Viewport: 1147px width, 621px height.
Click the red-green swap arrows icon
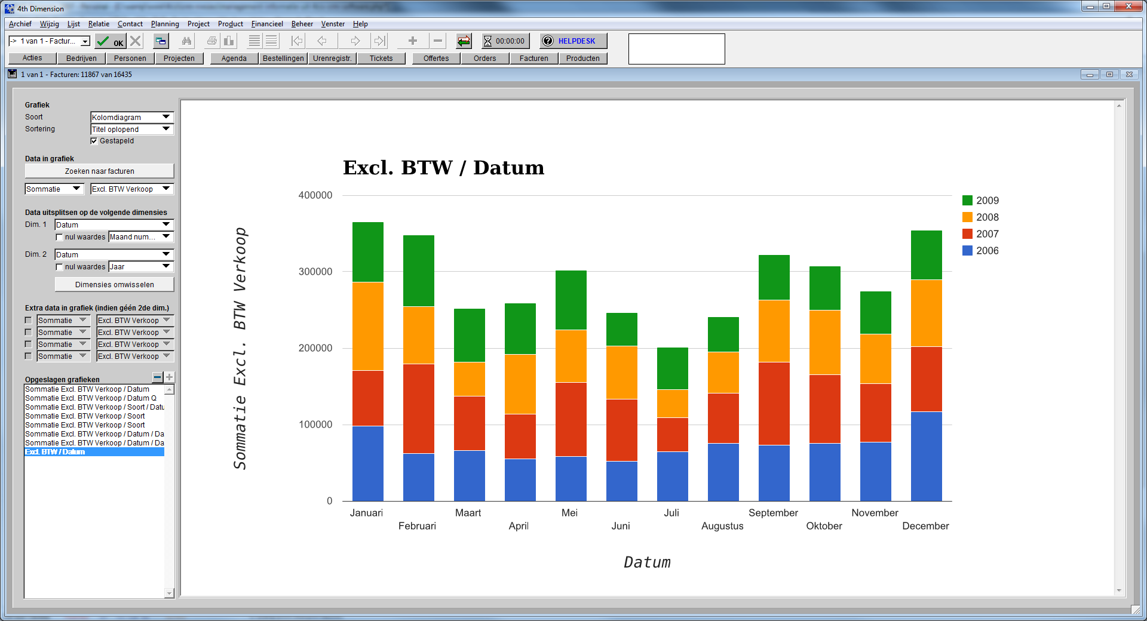click(464, 41)
